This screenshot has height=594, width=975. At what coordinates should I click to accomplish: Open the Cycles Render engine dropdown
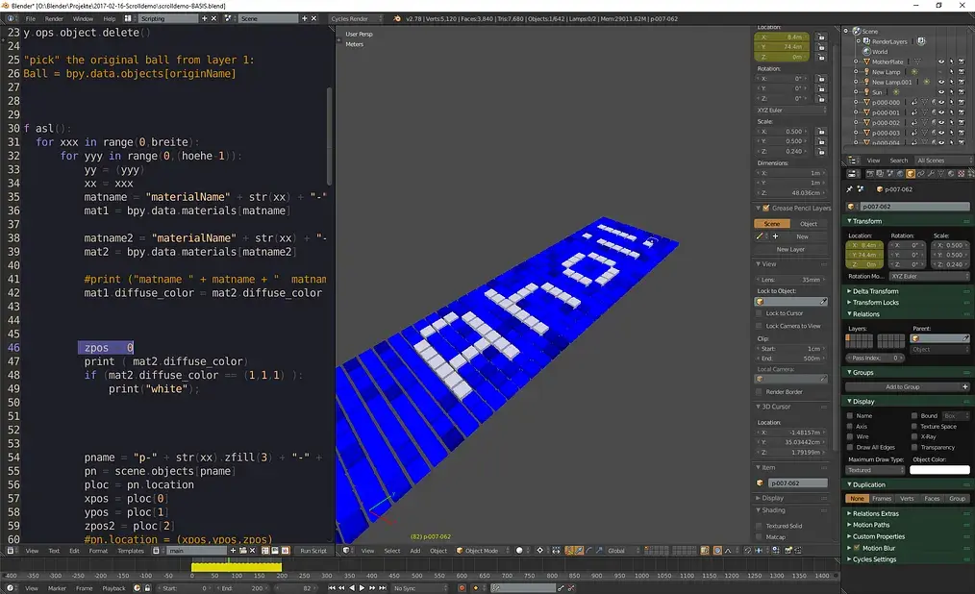pos(356,18)
